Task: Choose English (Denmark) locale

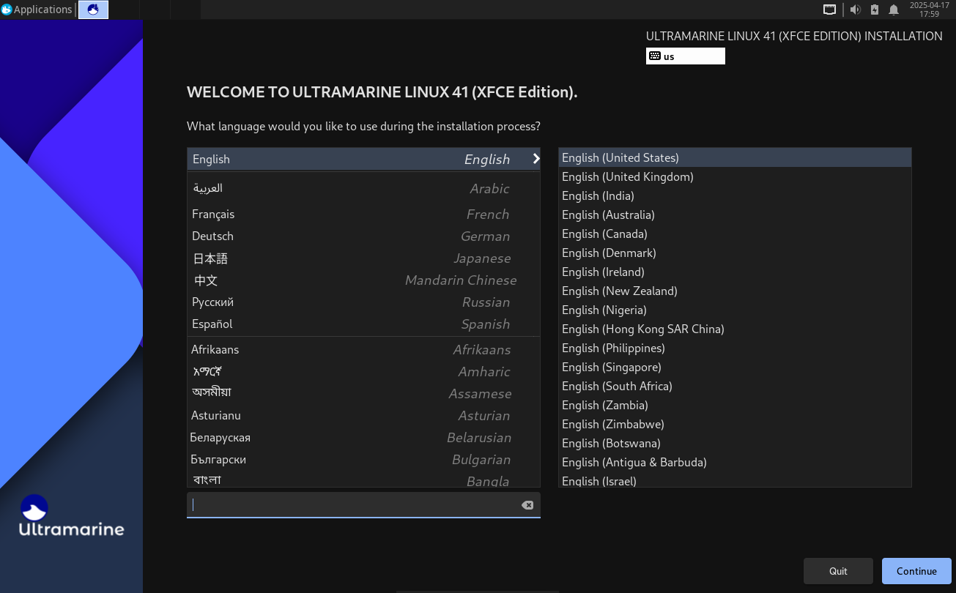Action: 735,253
